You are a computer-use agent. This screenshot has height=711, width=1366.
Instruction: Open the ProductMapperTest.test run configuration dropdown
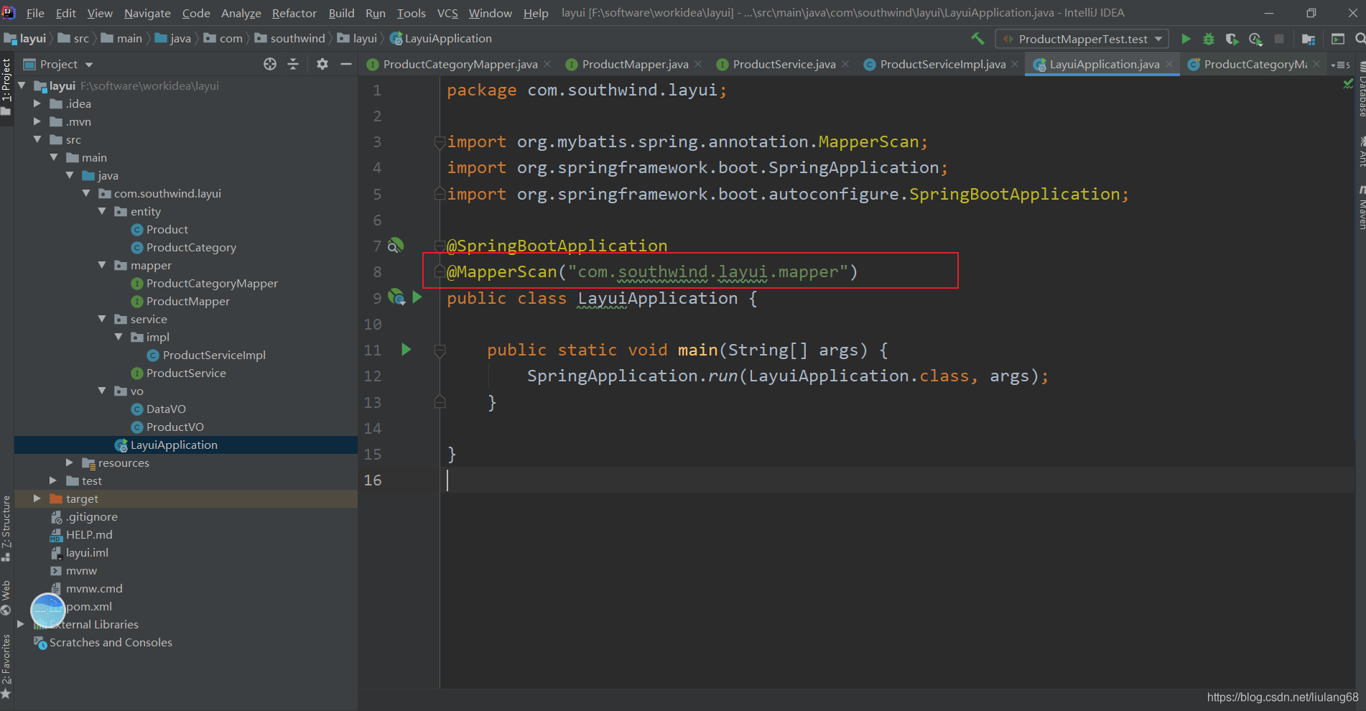(1158, 39)
